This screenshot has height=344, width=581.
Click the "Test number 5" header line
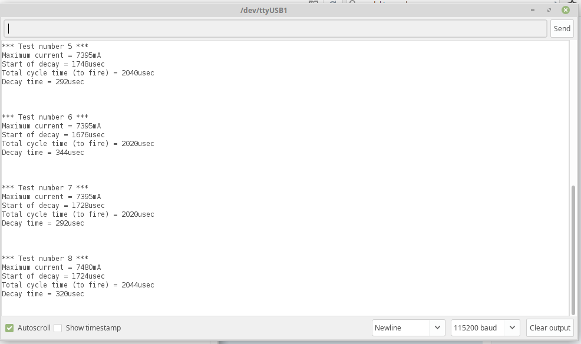[x=45, y=47]
